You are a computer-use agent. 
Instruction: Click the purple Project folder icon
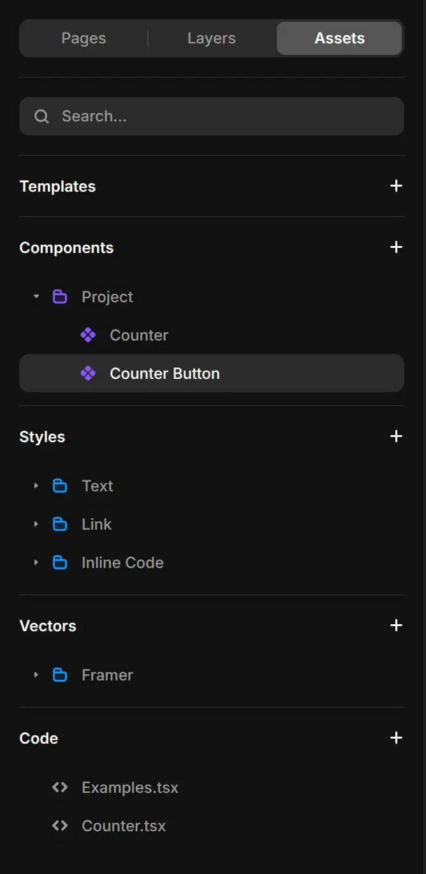click(60, 296)
